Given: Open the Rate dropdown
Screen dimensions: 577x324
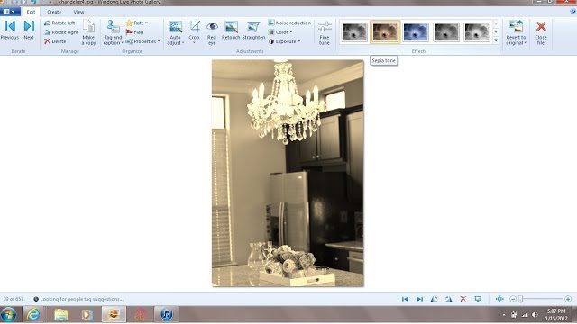Looking at the screenshot, I should [136, 22].
